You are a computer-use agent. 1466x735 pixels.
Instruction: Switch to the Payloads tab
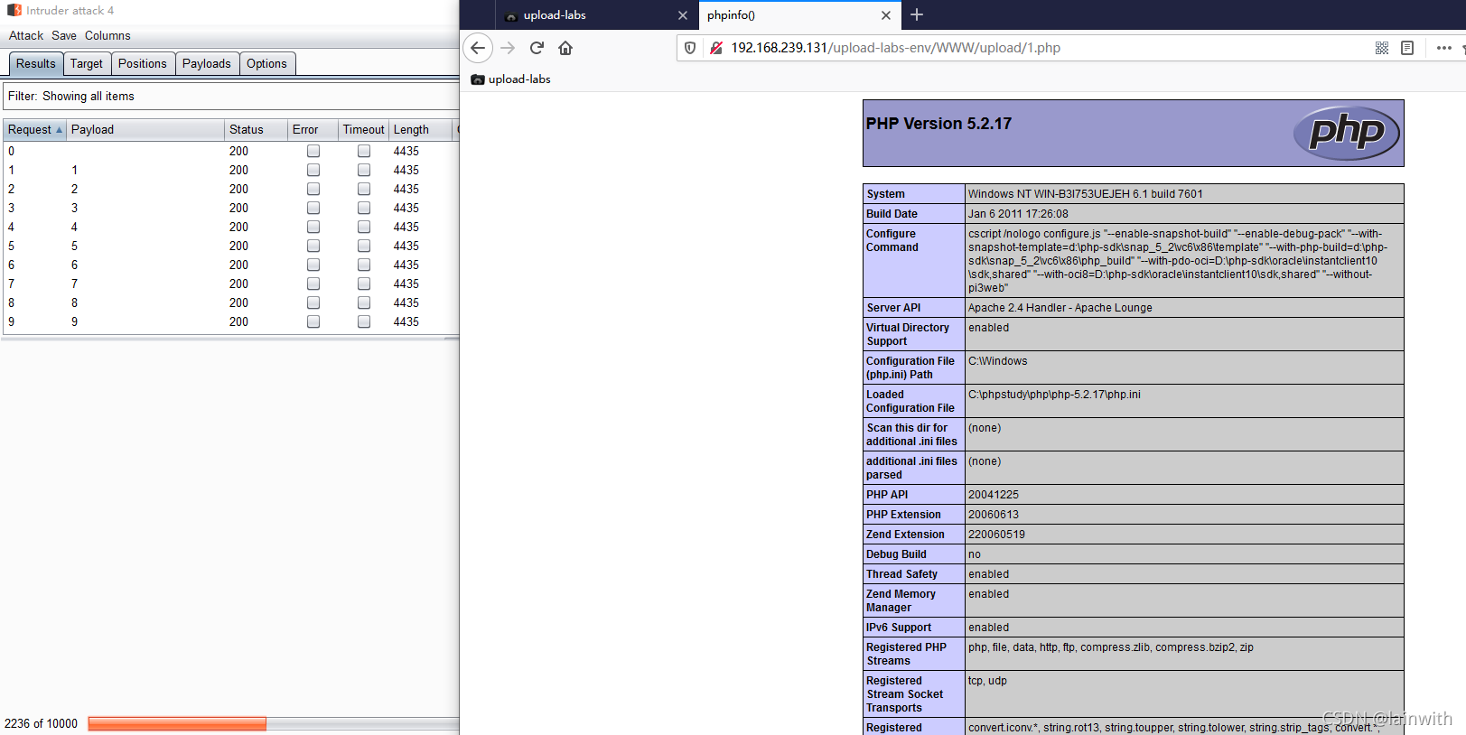(x=207, y=64)
